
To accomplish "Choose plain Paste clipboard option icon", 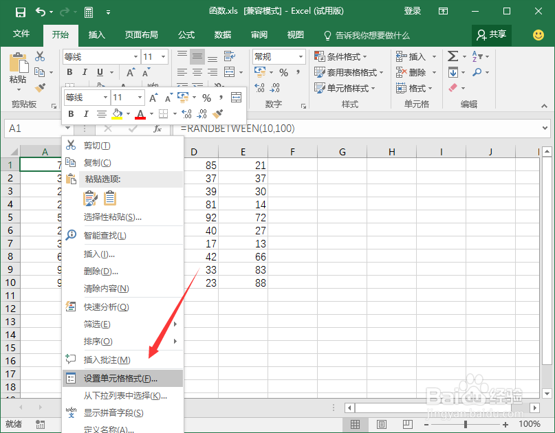I will coord(110,198).
